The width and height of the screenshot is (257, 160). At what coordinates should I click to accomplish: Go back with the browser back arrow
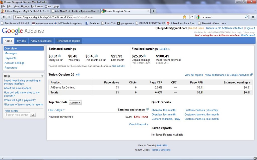tap(4, 17)
